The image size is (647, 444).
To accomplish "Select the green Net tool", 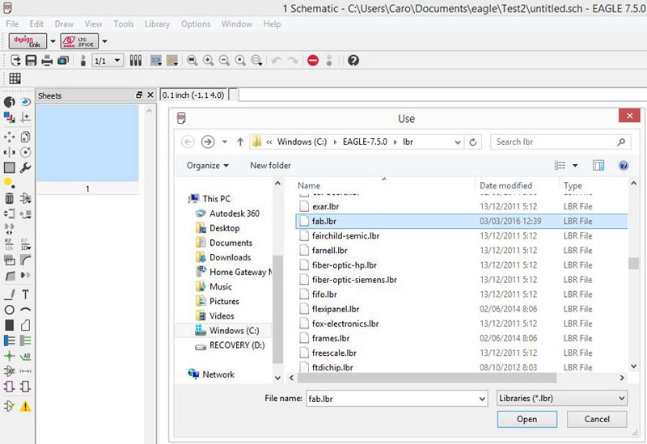I will [26, 340].
